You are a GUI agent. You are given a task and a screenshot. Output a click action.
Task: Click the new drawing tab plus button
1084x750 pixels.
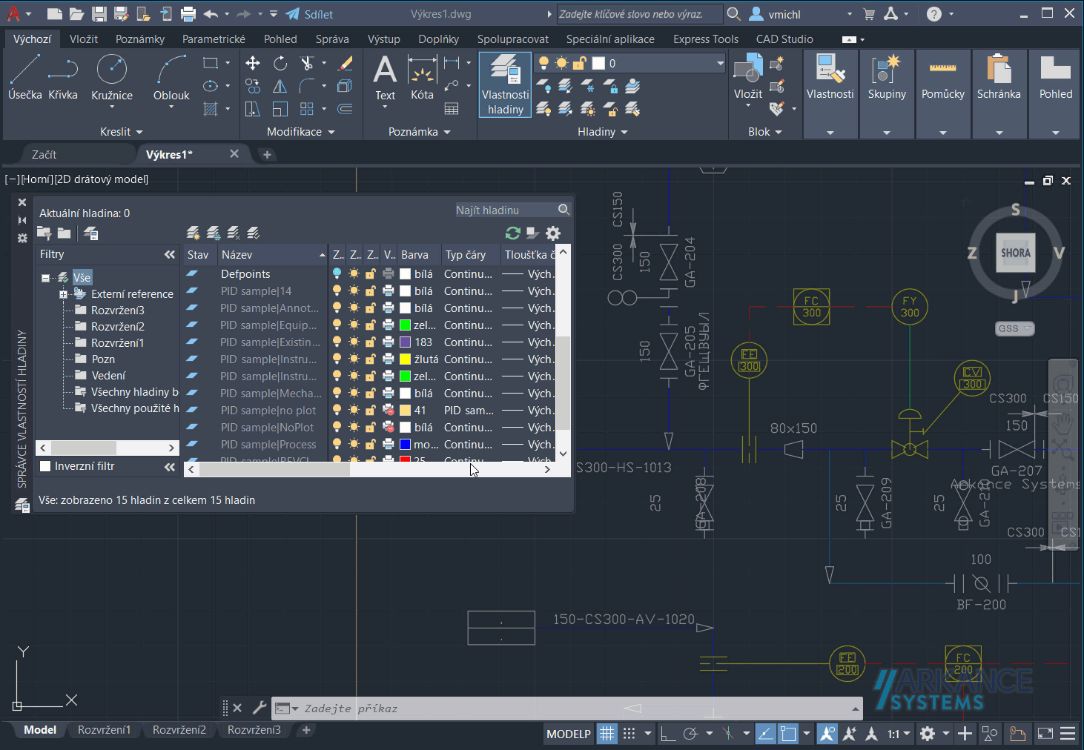267,154
